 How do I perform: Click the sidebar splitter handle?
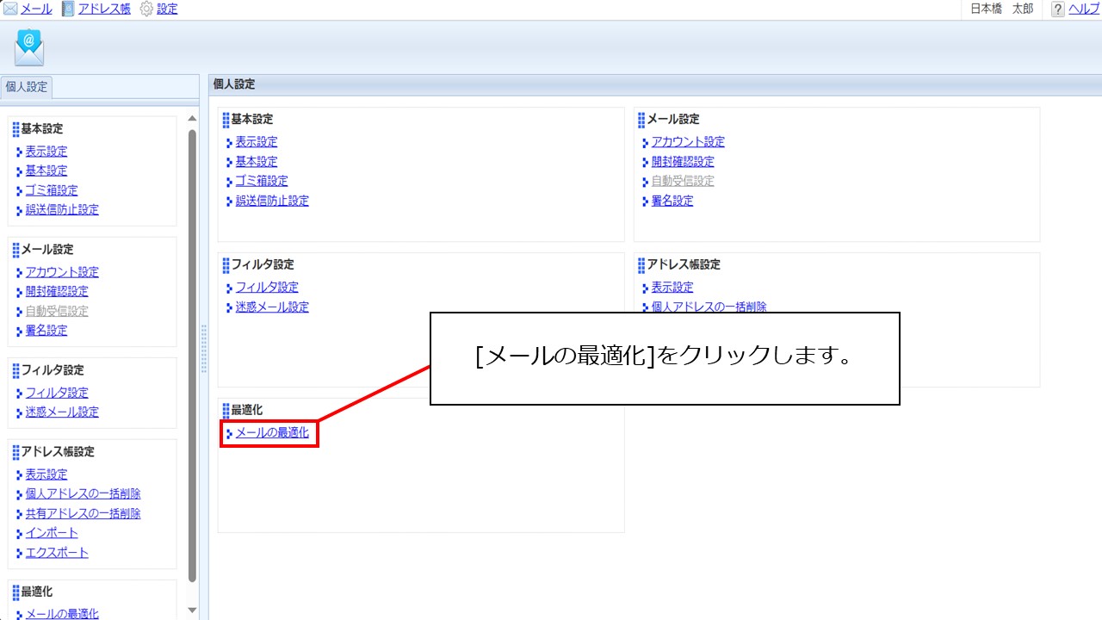[x=204, y=349]
